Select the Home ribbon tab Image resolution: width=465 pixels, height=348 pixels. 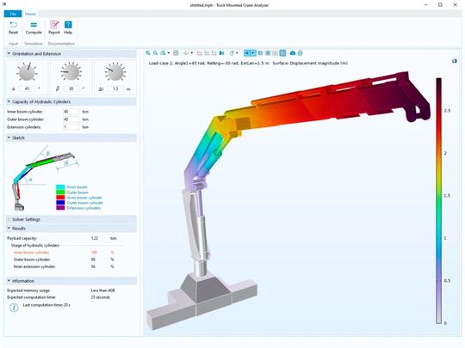pyautogui.click(x=30, y=14)
